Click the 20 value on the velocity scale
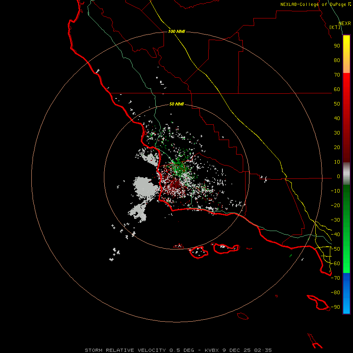The width and height of the screenshot is (353, 353). (337, 147)
